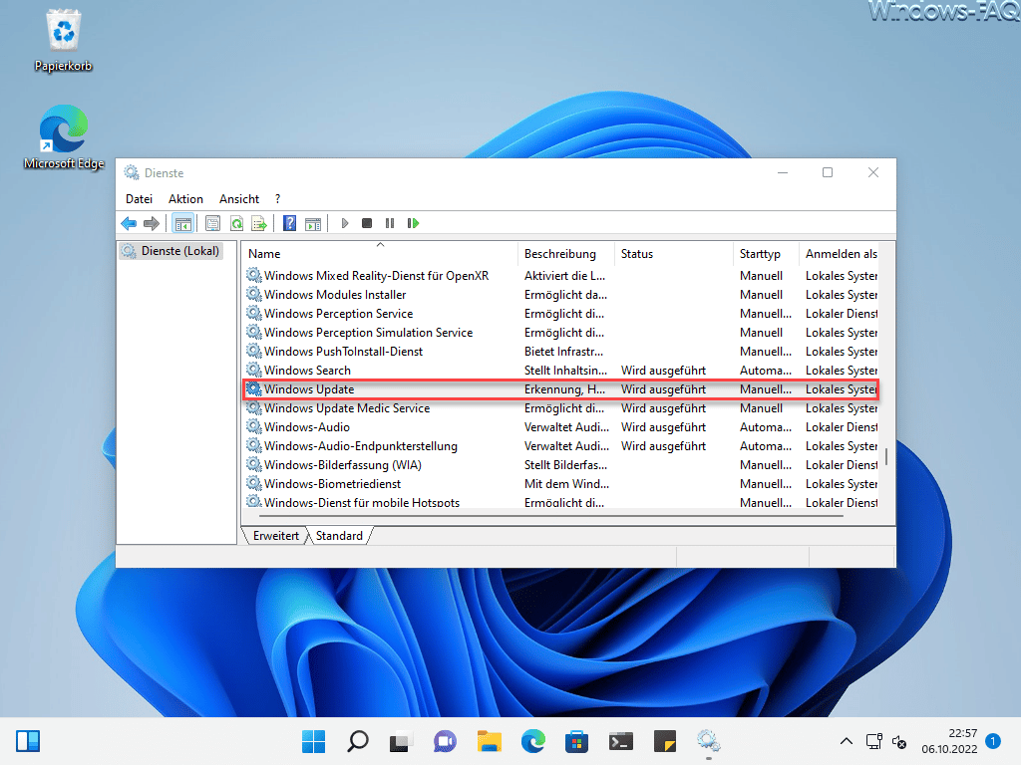Select Dienste (Lokal) in the tree
Image resolution: width=1021 pixels, height=765 pixels.
[171, 251]
